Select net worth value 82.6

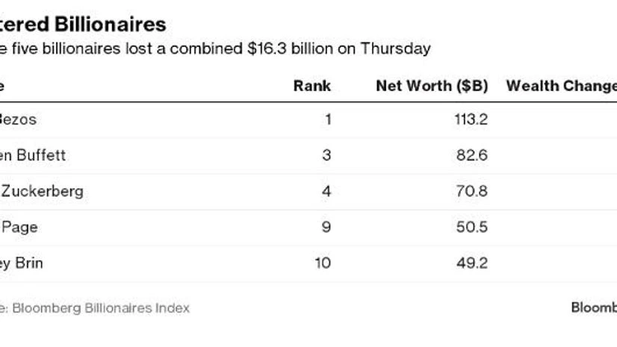tap(472, 155)
